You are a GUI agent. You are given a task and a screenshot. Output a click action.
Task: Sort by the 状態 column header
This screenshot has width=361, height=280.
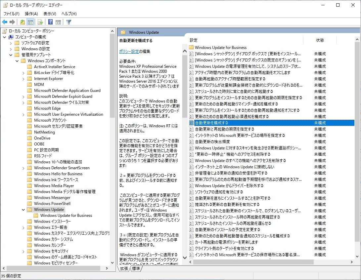[x=320, y=40]
